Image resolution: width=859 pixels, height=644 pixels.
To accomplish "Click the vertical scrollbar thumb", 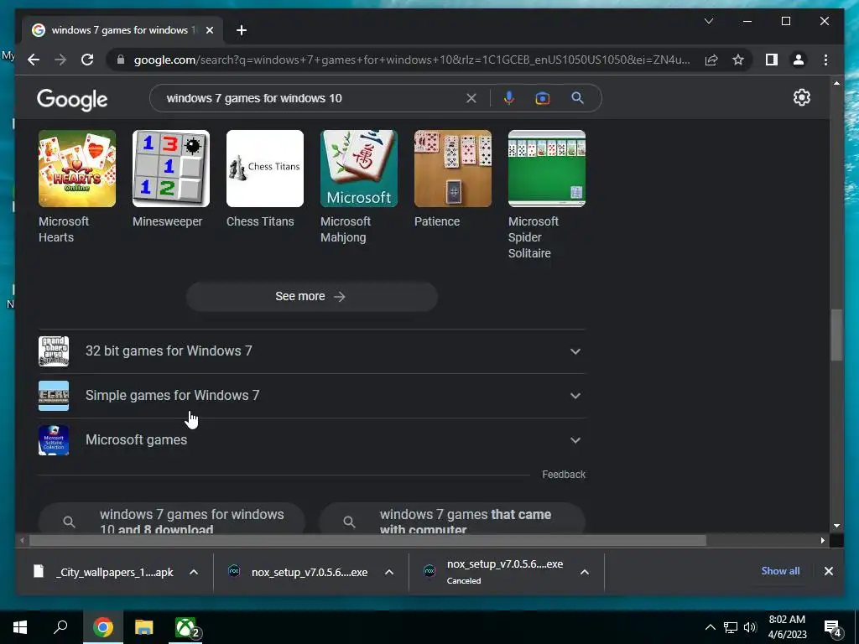I will tap(836, 335).
